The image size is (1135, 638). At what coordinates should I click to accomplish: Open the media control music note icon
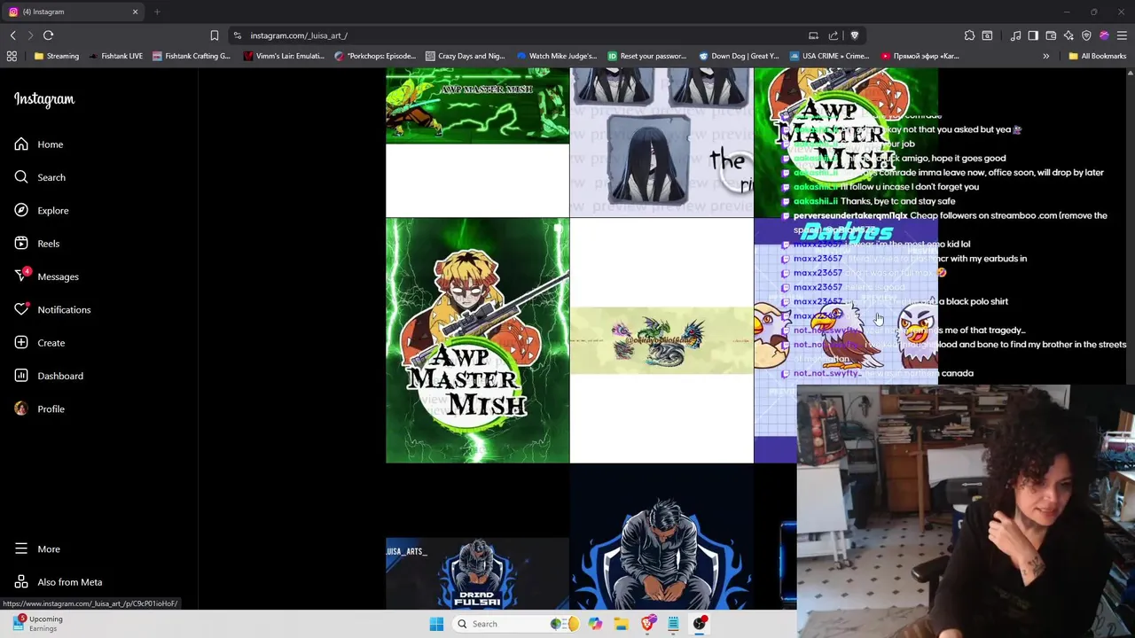[x=1015, y=35]
